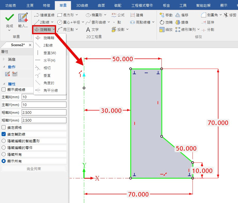The width and height of the screenshot is (238, 203).
Task: Click the 偏移 offset tool
Action: click(182, 15)
